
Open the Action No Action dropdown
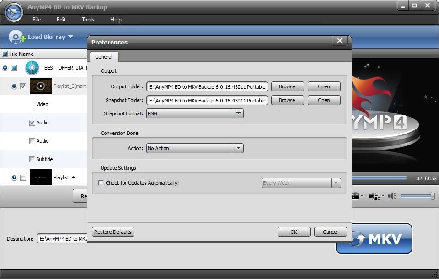239,148
